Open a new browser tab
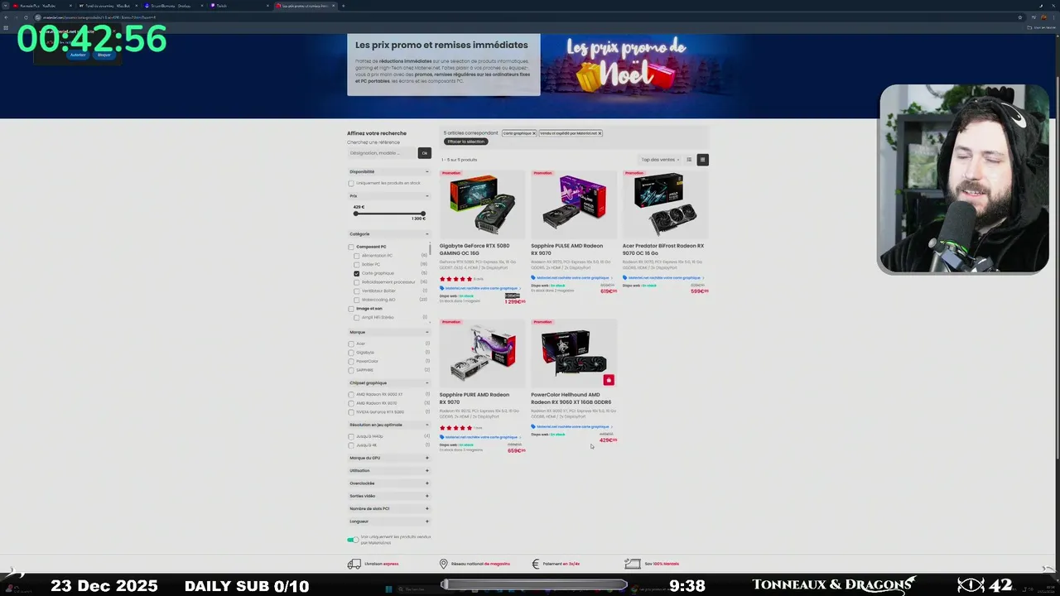 click(x=343, y=6)
